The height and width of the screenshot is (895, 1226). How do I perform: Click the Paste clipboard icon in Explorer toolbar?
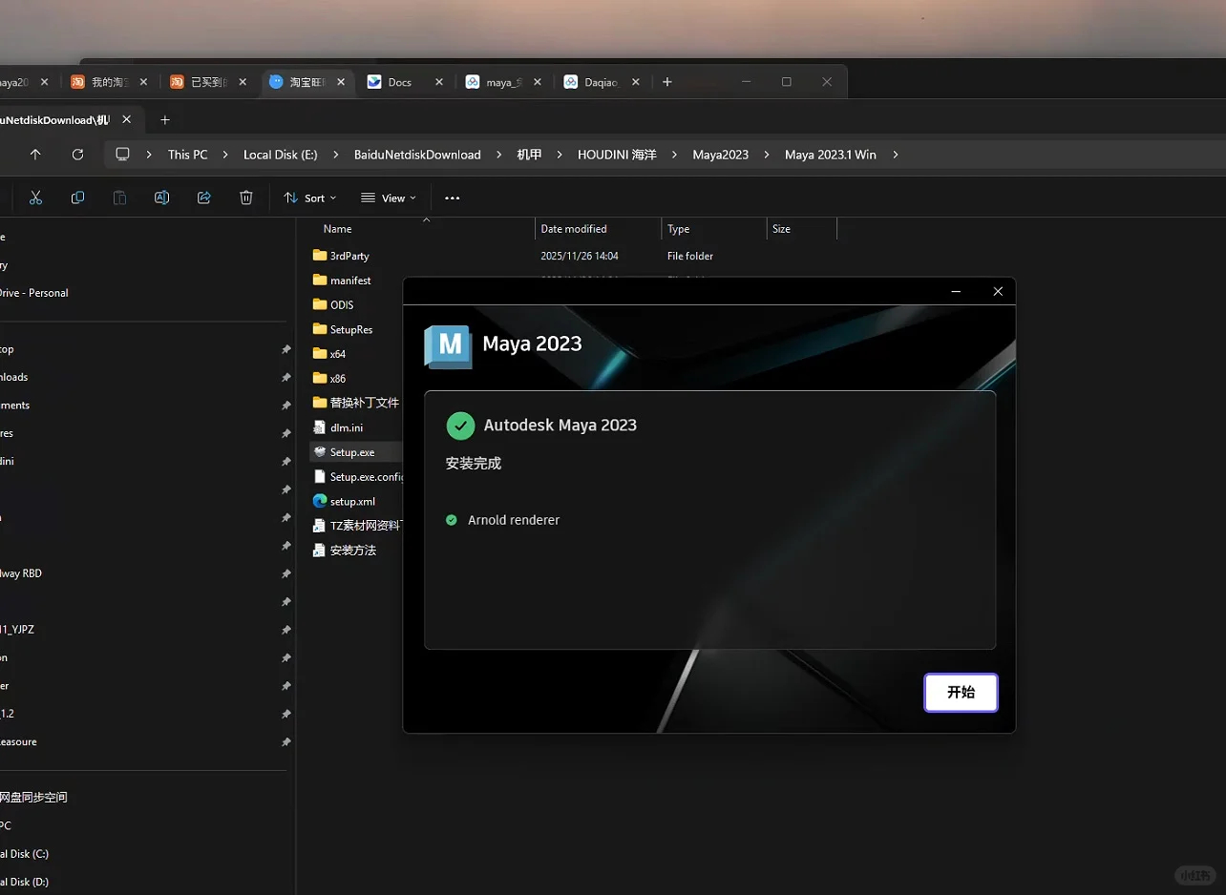[119, 198]
